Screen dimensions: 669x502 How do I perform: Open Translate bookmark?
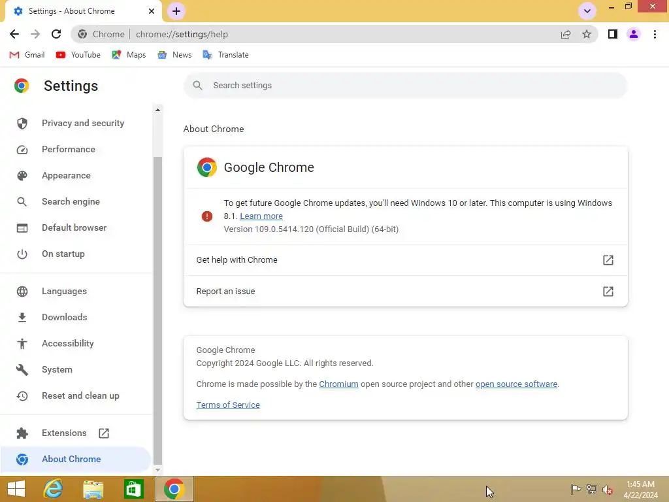pos(225,55)
